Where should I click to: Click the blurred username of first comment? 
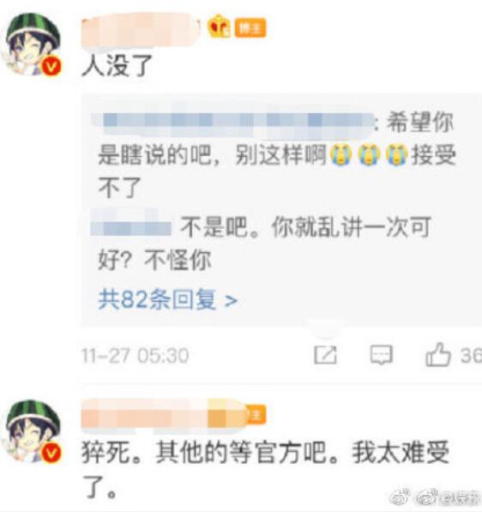click(141, 31)
